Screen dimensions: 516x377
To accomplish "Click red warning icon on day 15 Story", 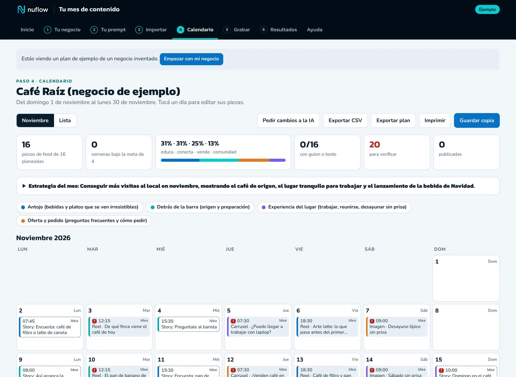I will pos(441,371).
